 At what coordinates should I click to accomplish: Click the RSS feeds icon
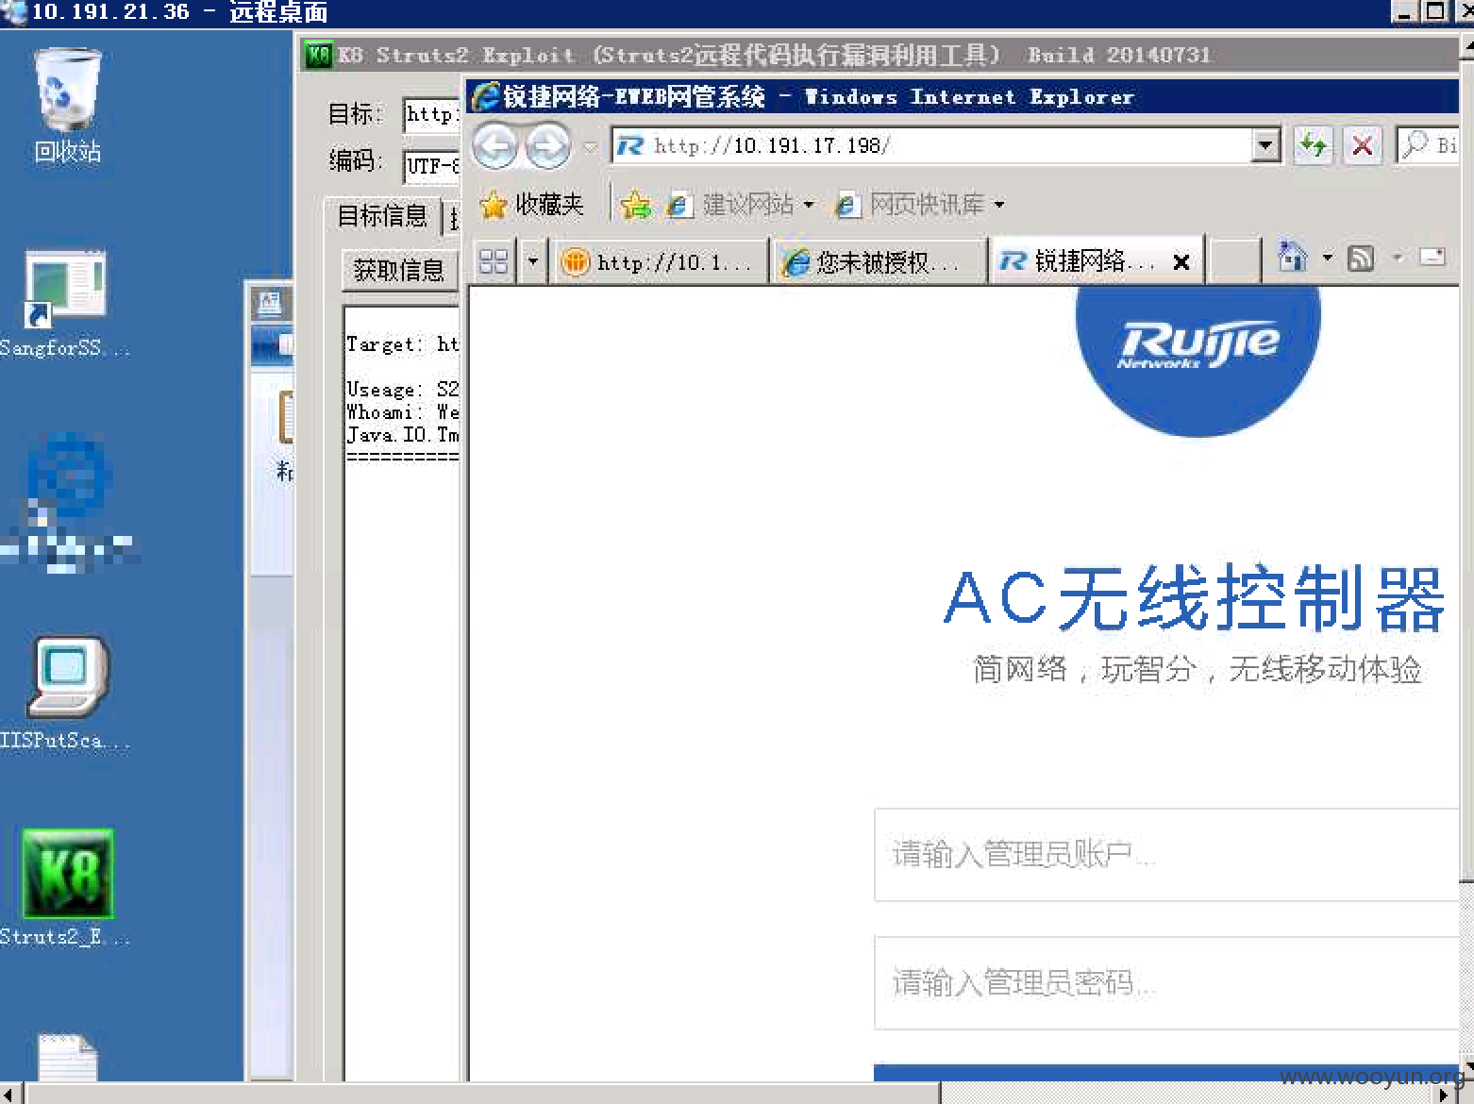click(x=1360, y=258)
